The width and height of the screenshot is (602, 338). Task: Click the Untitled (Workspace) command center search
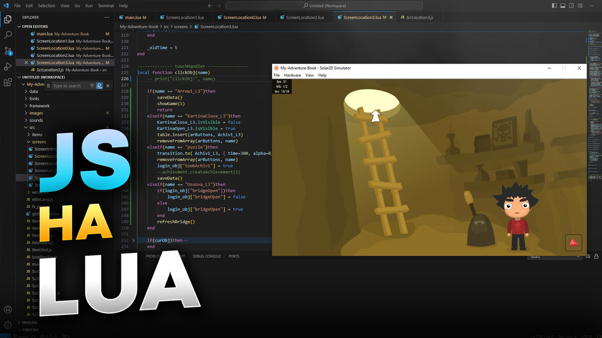tap(324, 6)
